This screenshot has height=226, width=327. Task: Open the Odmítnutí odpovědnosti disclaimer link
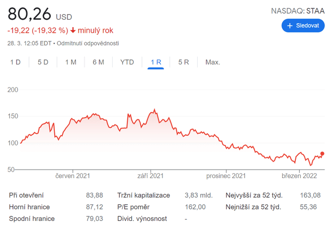[88, 43]
